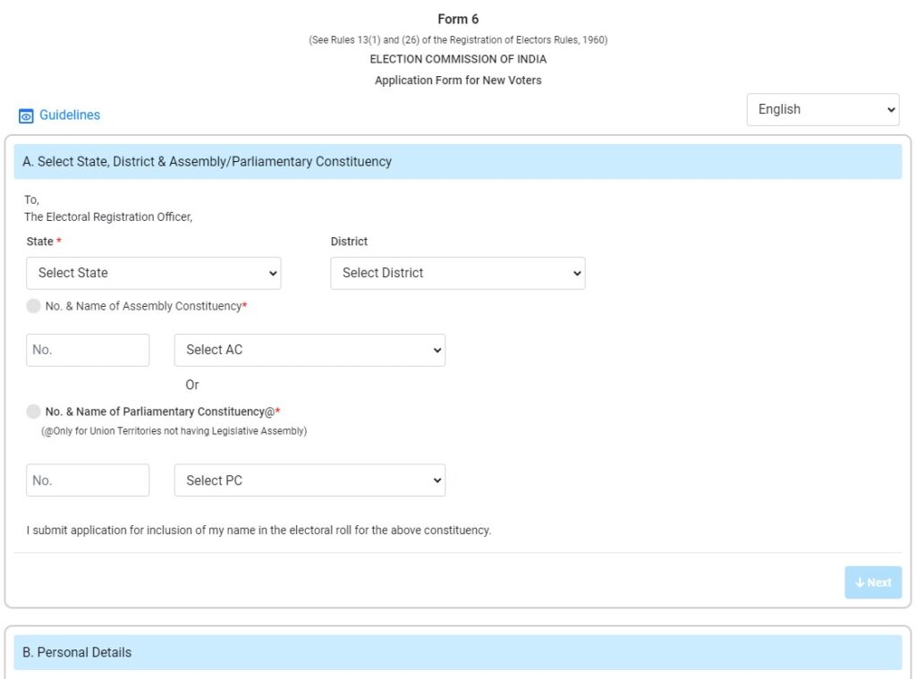Click the chevron on the Select AC dropdown
Screen dimensions: 916x679
pyautogui.click(x=436, y=350)
